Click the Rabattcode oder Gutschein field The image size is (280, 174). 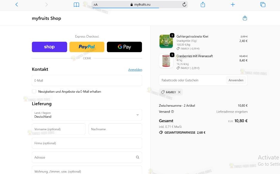pyautogui.click(x=193, y=80)
